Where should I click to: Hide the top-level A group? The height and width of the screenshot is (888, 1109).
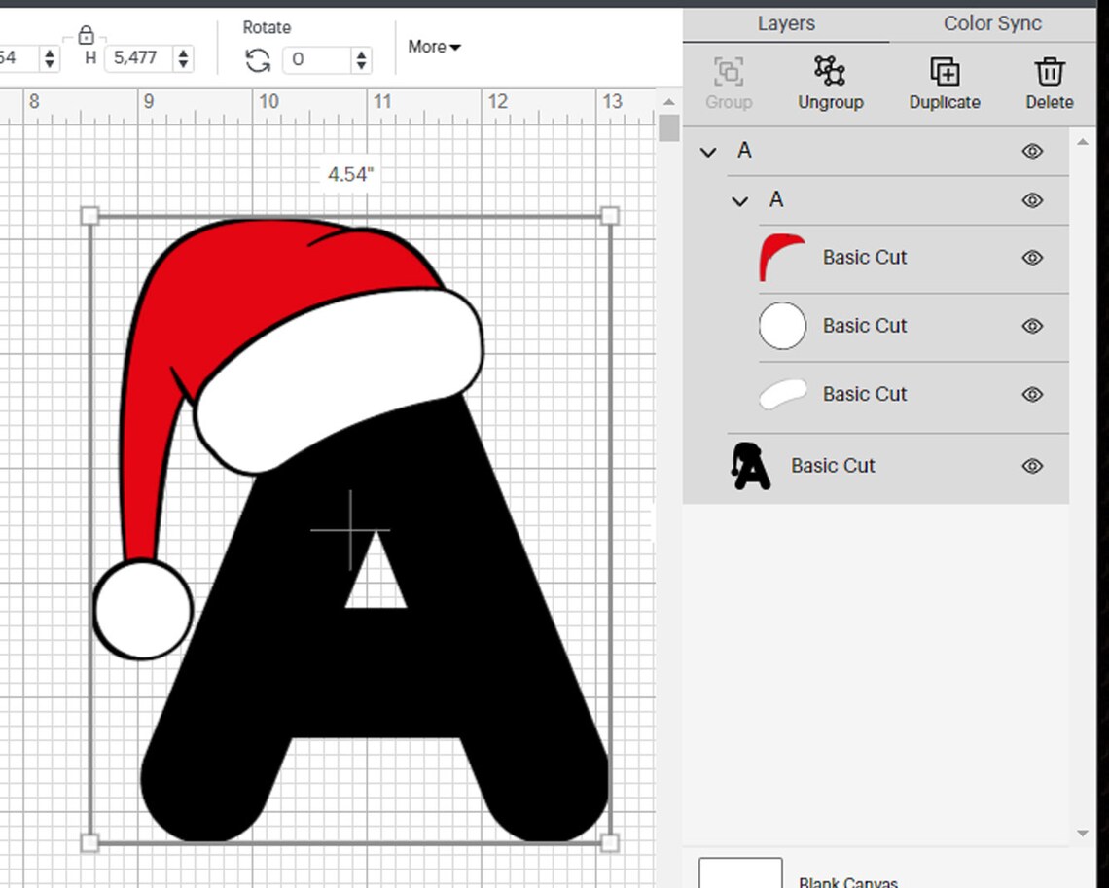(1033, 151)
